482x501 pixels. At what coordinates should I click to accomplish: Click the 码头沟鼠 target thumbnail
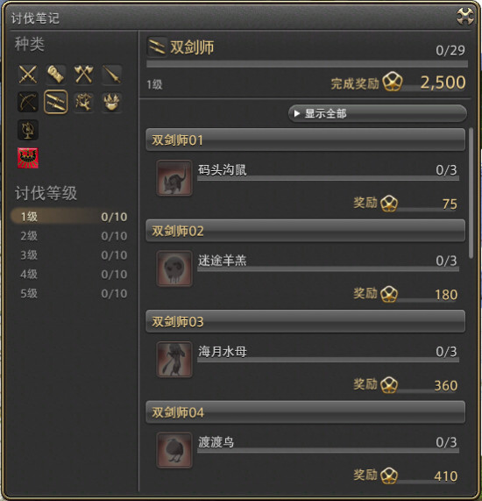174,178
